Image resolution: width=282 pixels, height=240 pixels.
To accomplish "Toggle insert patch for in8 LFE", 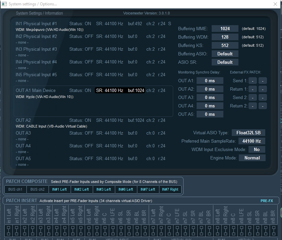I will click(241, 230).
